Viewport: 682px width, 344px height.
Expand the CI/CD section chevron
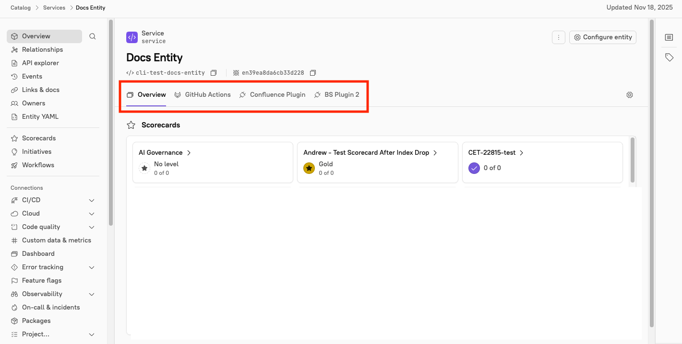(x=92, y=200)
